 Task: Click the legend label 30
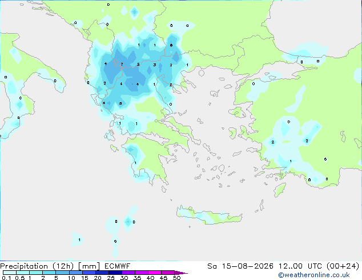[x=124, y=278]
